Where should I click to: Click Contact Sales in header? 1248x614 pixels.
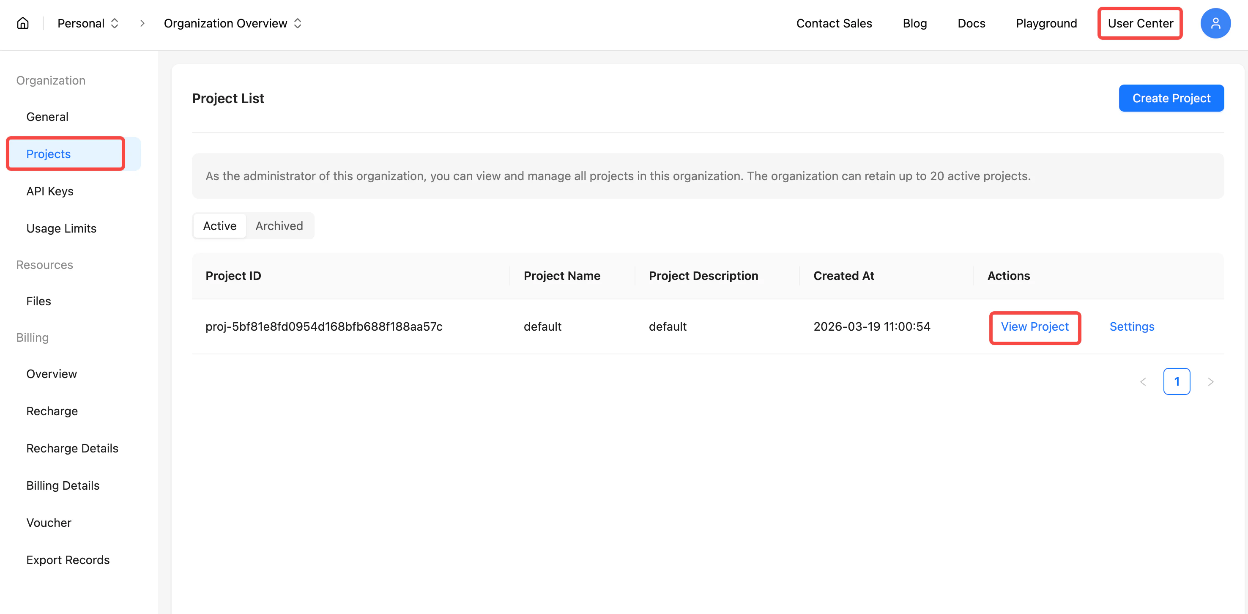click(x=834, y=23)
